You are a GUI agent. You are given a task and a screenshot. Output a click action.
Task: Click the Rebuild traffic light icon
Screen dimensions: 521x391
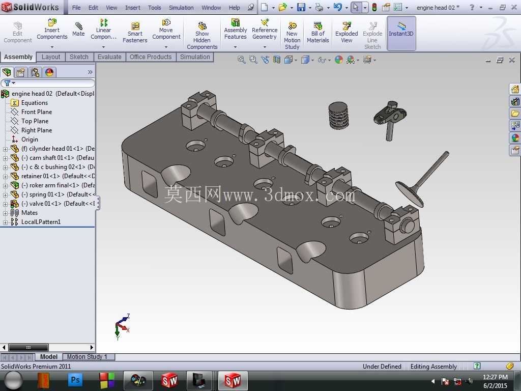click(x=374, y=7)
